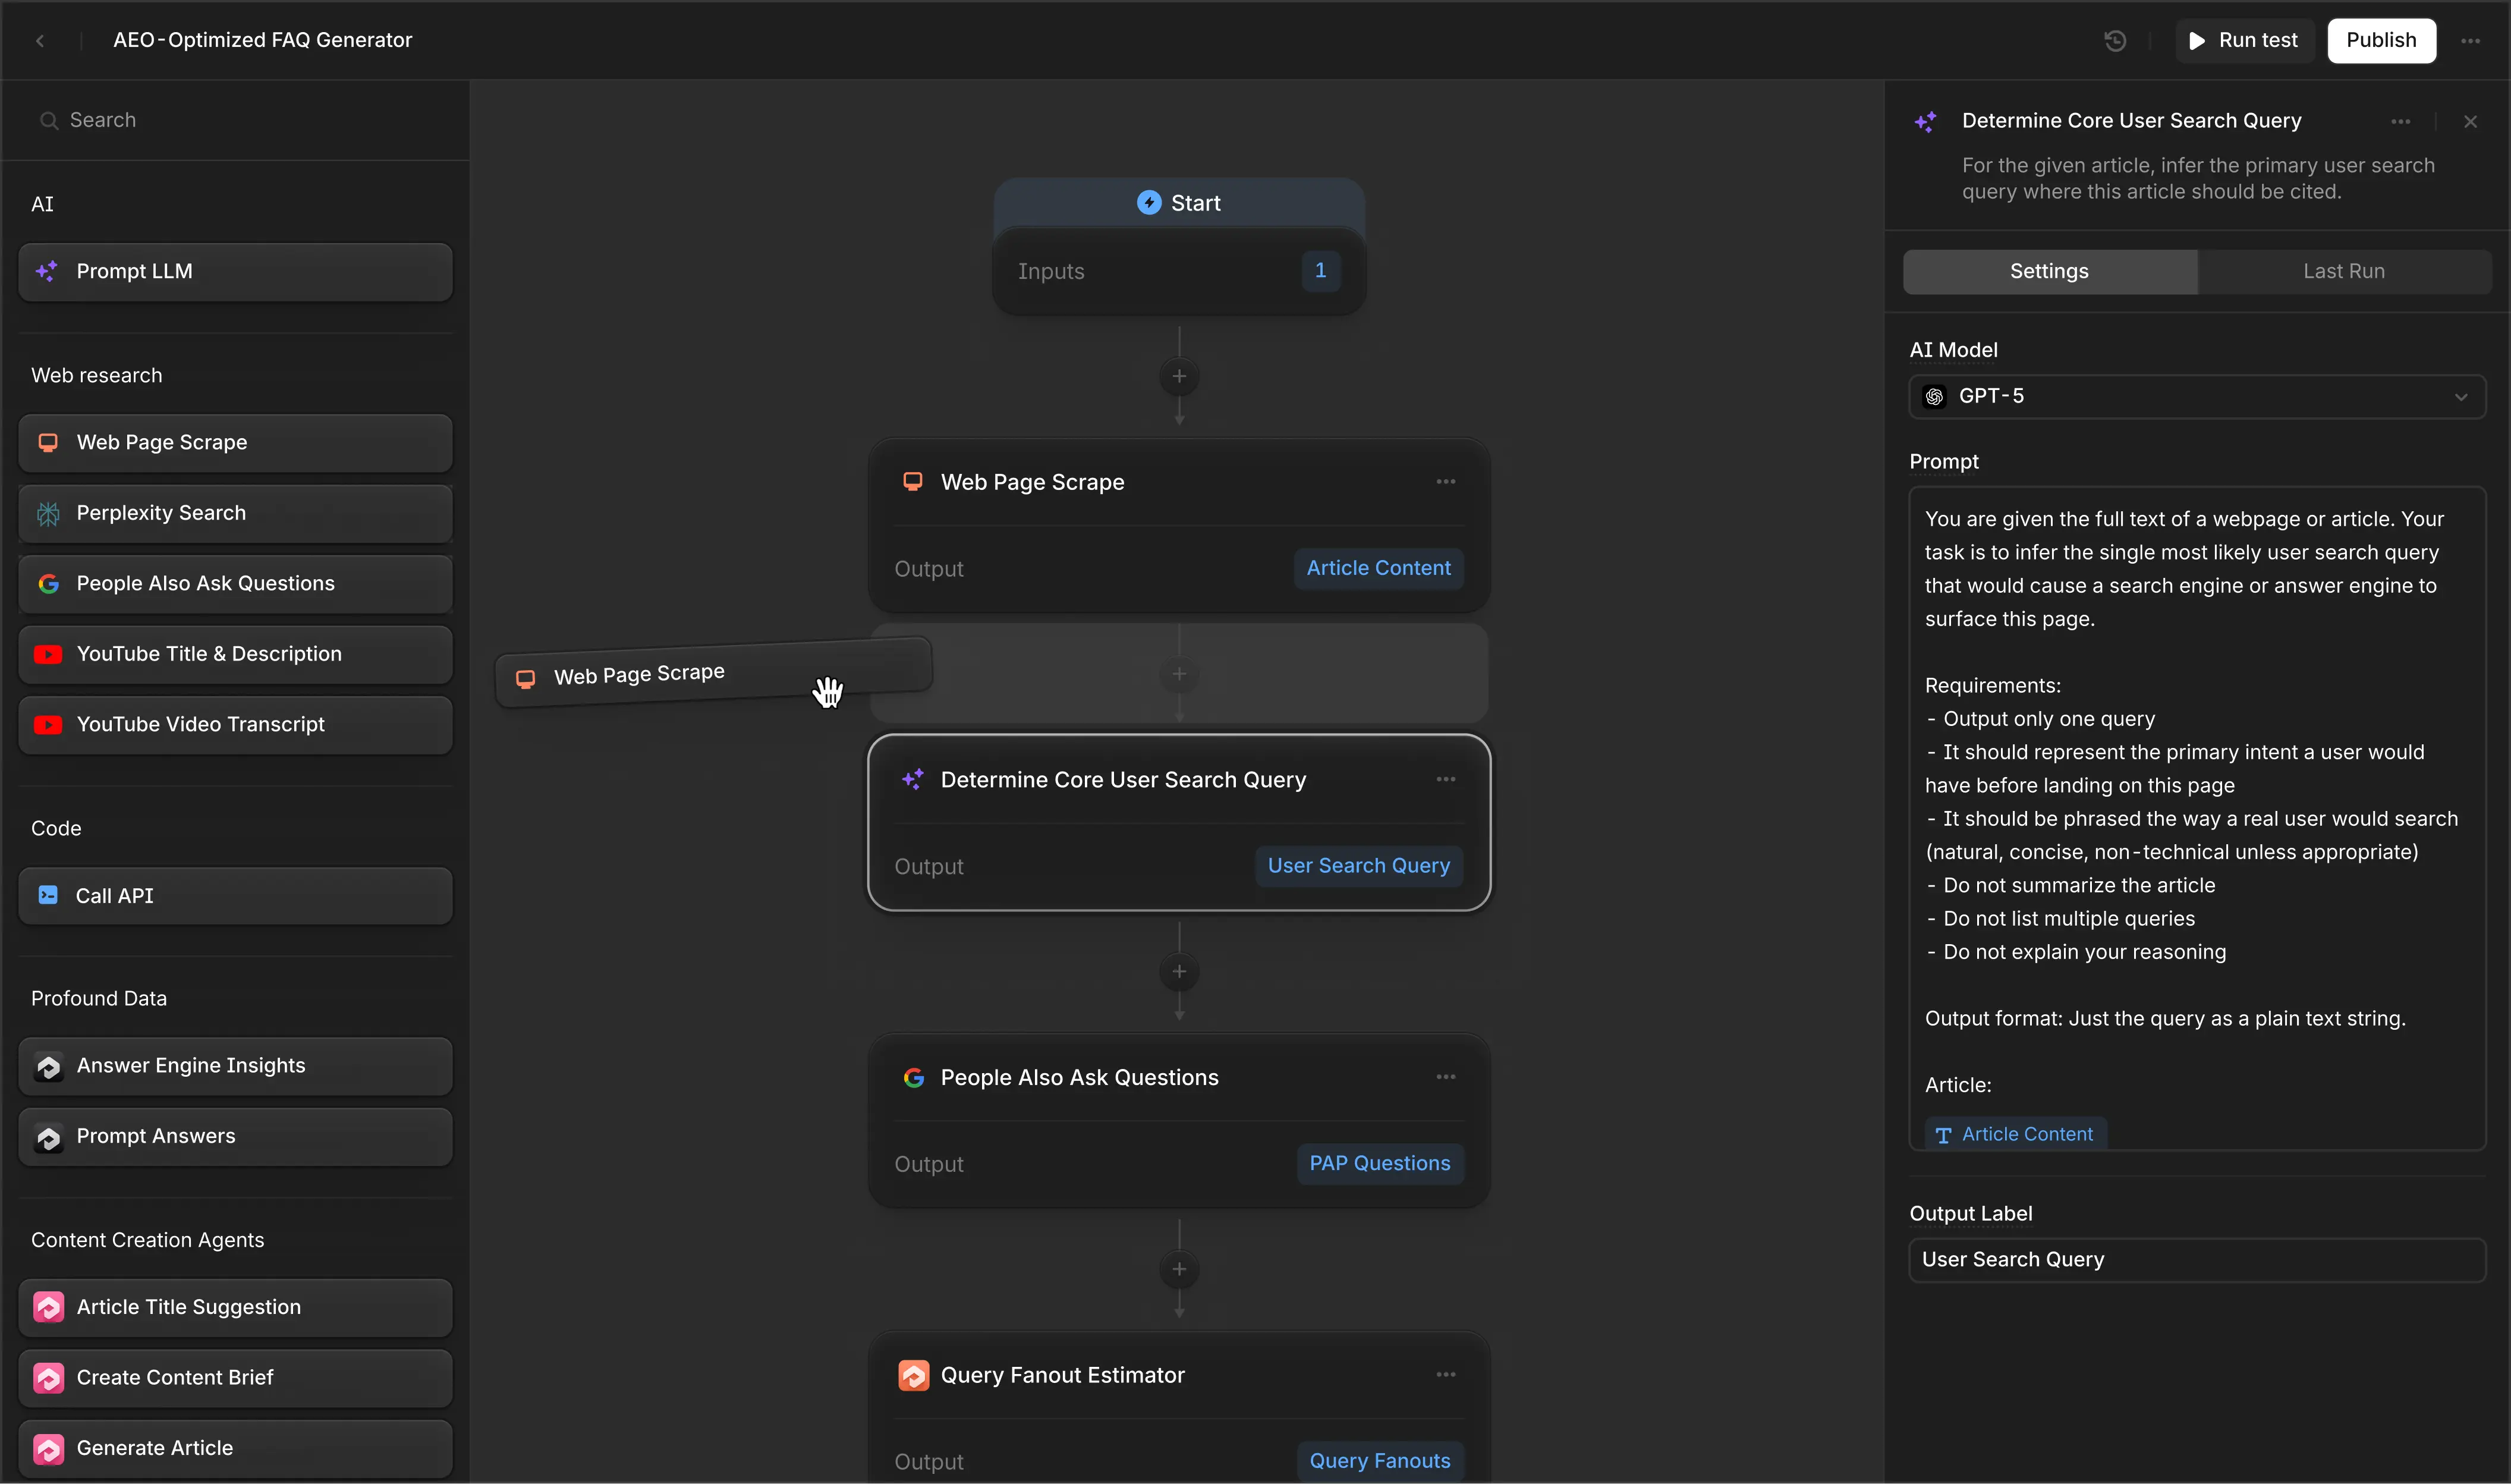This screenshot has width=2511, height=1484.
Task: Select the People Also Ask Questions block
Action: point(234,583)
